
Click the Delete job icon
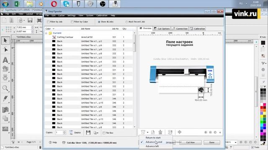point(71,132)
